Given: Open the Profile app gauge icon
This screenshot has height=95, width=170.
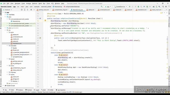Looking at the screenshot, I should [144, 7].
